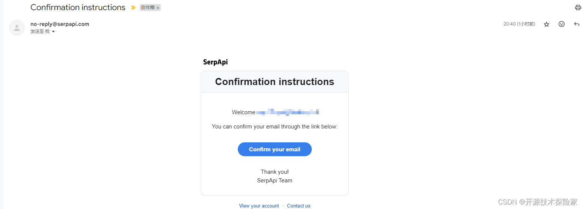
Task: Click the reply arrow icon
Action: click(x=577, y=24)
